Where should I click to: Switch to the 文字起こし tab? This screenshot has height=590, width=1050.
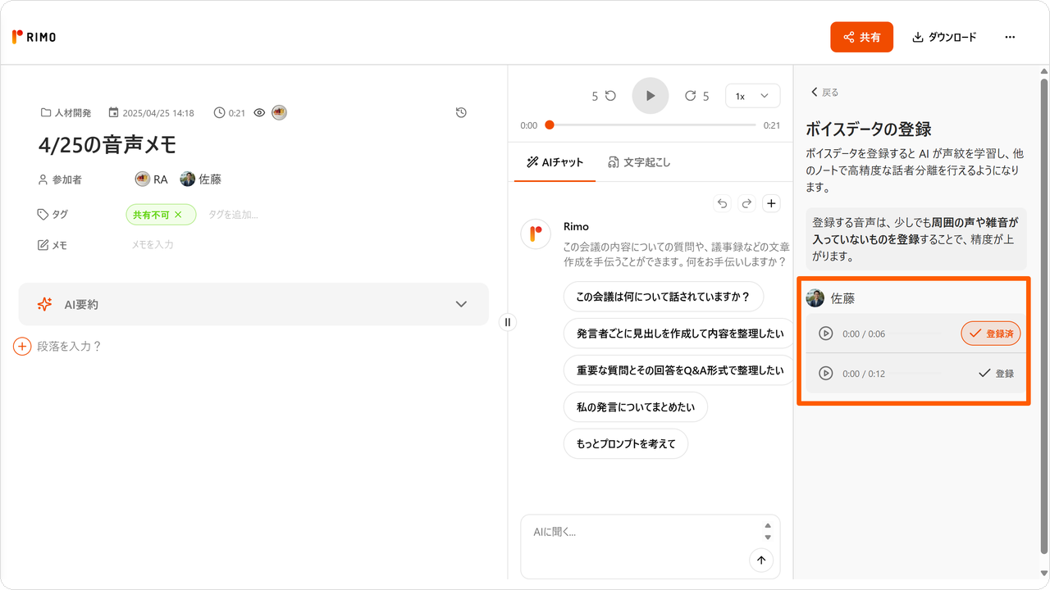pyautogui.click(x=639, y=162)
